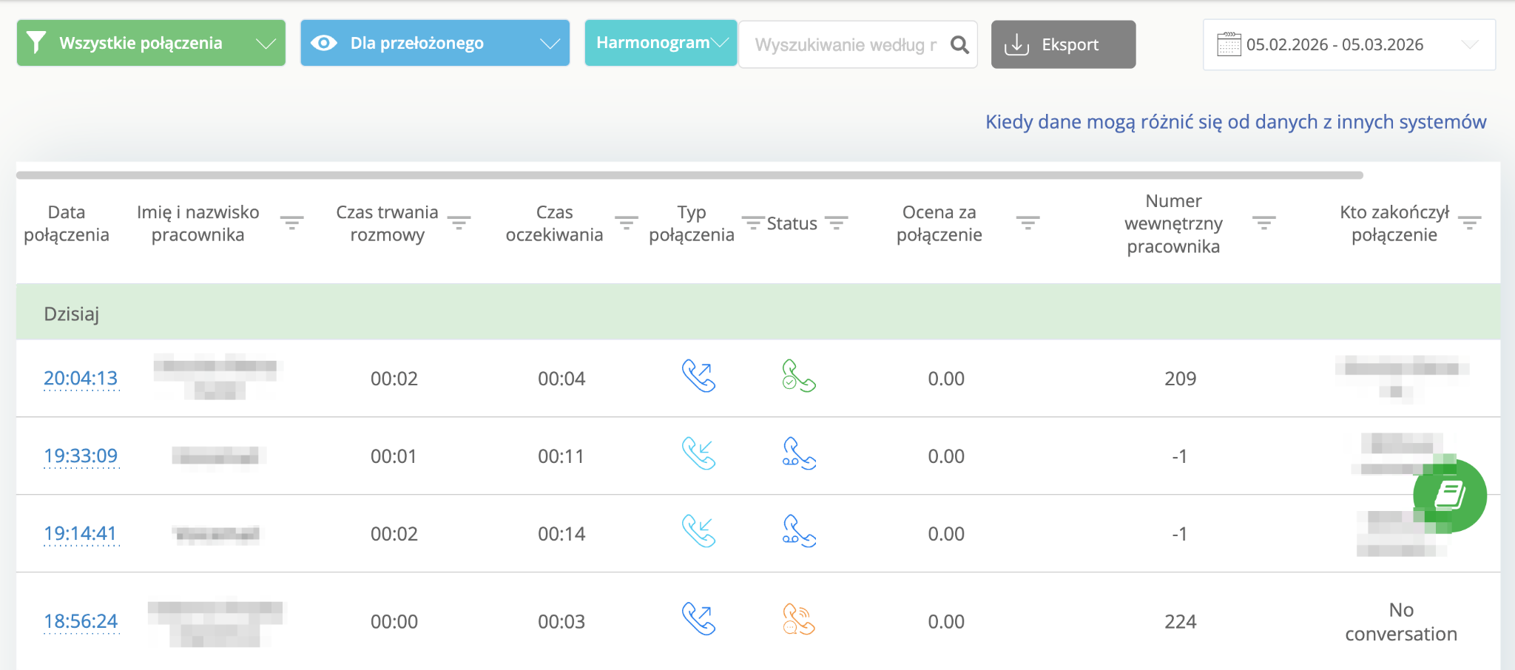1515x670 pixels.
Task: Open the Status column filter
Action: click(836, 223)
